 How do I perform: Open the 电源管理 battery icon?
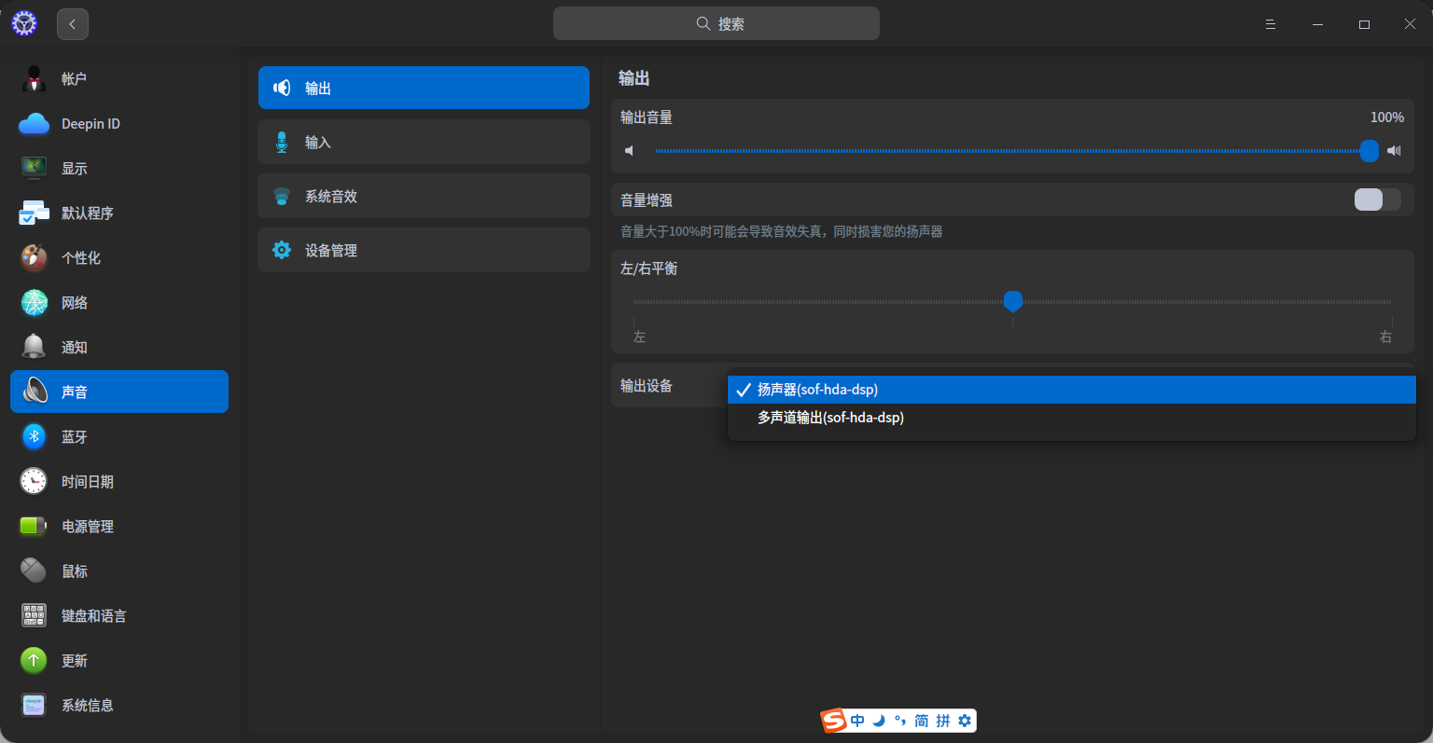click(x=34, y=526)
